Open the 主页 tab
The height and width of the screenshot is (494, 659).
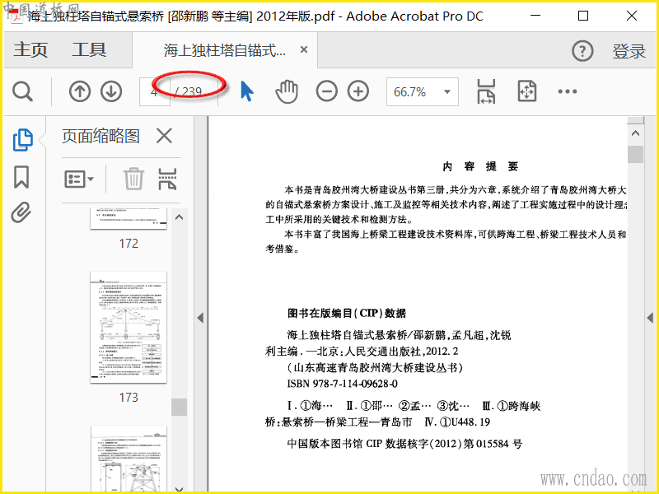(x=30, y=50)
